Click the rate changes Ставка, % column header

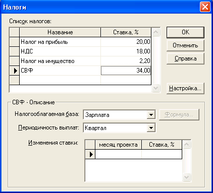(x=162, y=145)
